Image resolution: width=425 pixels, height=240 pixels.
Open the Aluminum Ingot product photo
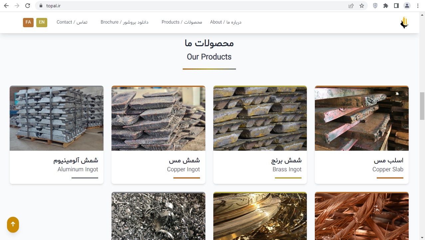pyautogui.click(x=57, y=118)
